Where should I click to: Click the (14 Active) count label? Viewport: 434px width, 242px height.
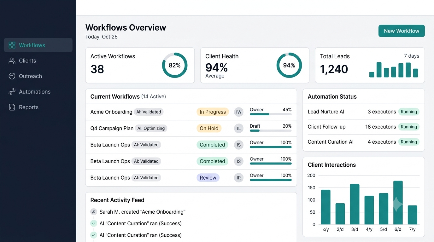(x=154, y=96)
